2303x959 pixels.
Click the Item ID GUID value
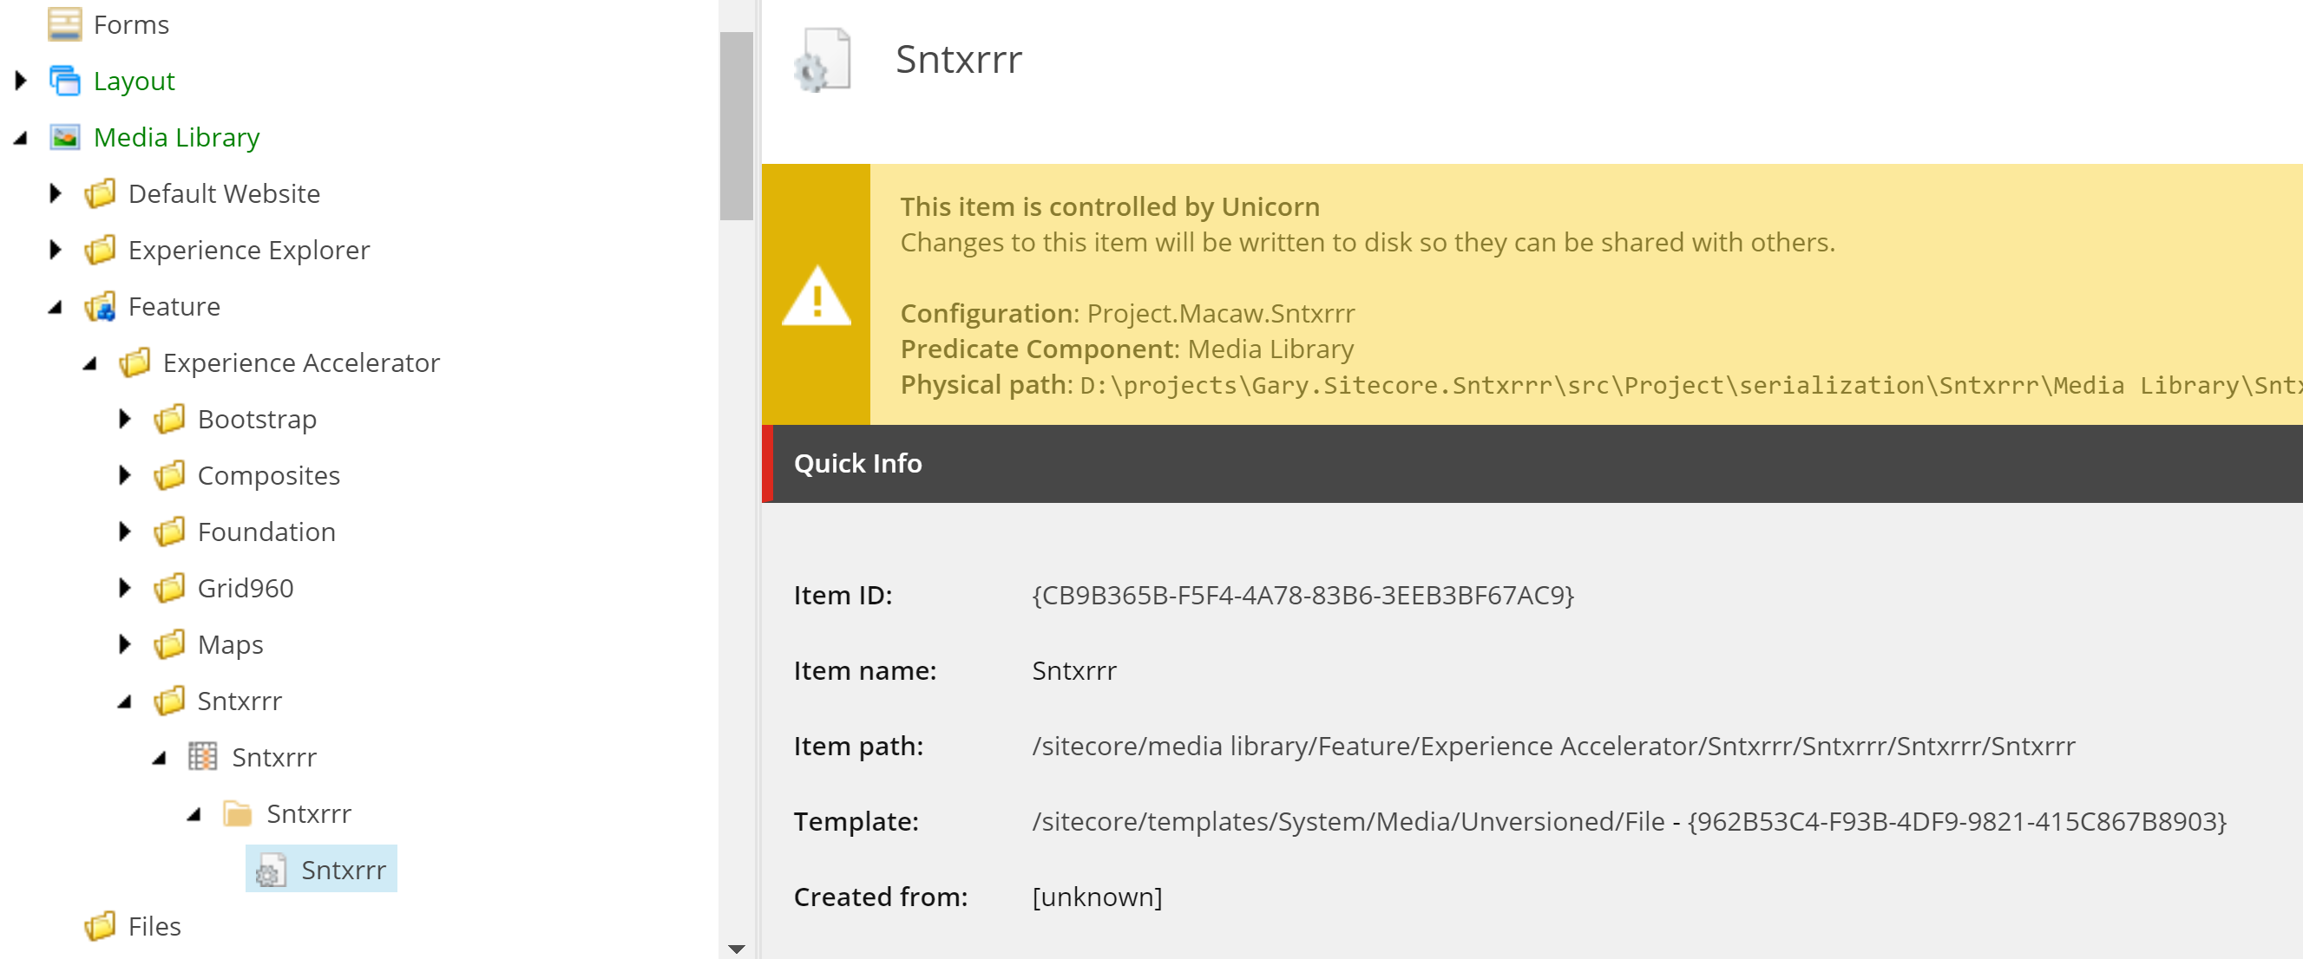1302,595
